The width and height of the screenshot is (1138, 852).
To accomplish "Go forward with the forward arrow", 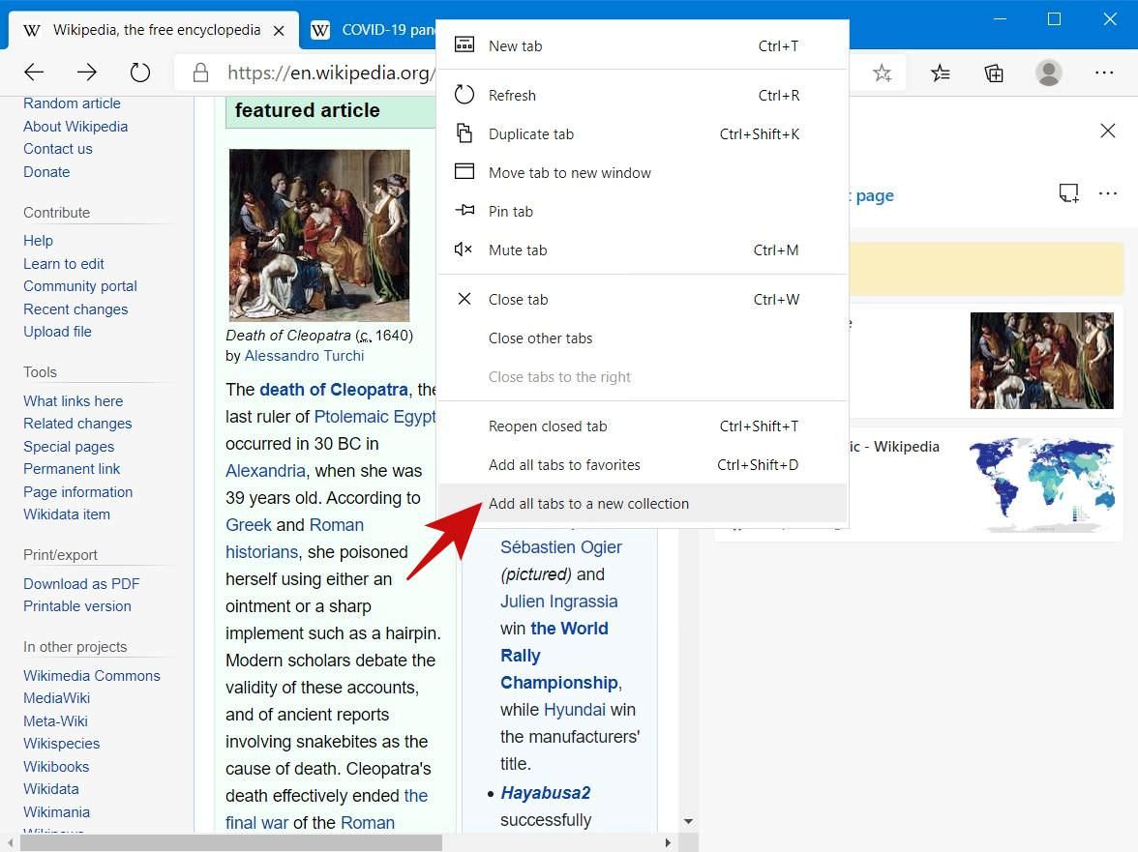I will (87, 72).
